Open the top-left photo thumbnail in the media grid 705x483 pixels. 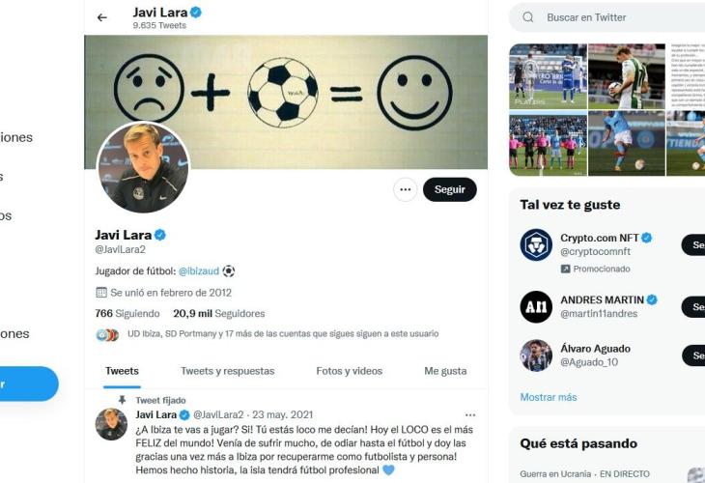[548, 76]
